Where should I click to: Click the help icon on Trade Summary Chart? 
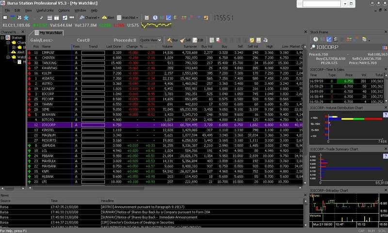coord(385,156)
